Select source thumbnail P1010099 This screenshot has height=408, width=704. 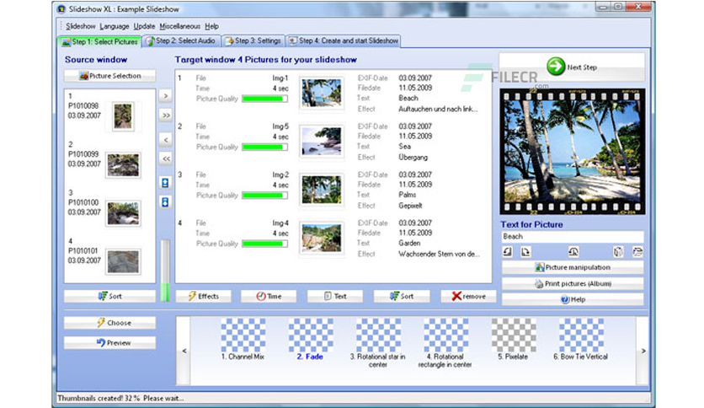[x=123, y=165]
